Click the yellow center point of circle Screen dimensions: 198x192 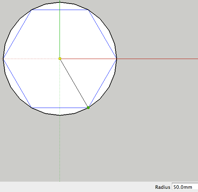point(60,59)
